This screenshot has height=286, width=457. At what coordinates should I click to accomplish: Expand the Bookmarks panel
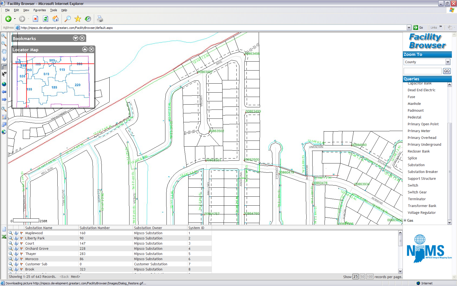76,38
